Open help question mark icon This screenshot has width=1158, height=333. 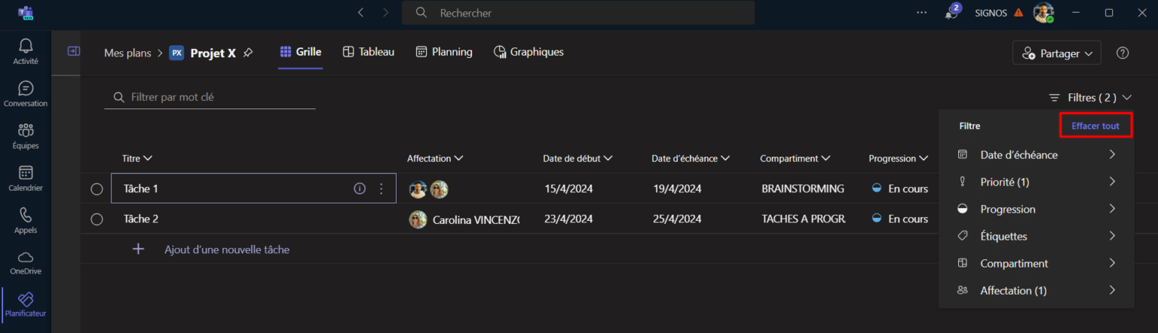tap(1123, 53)
